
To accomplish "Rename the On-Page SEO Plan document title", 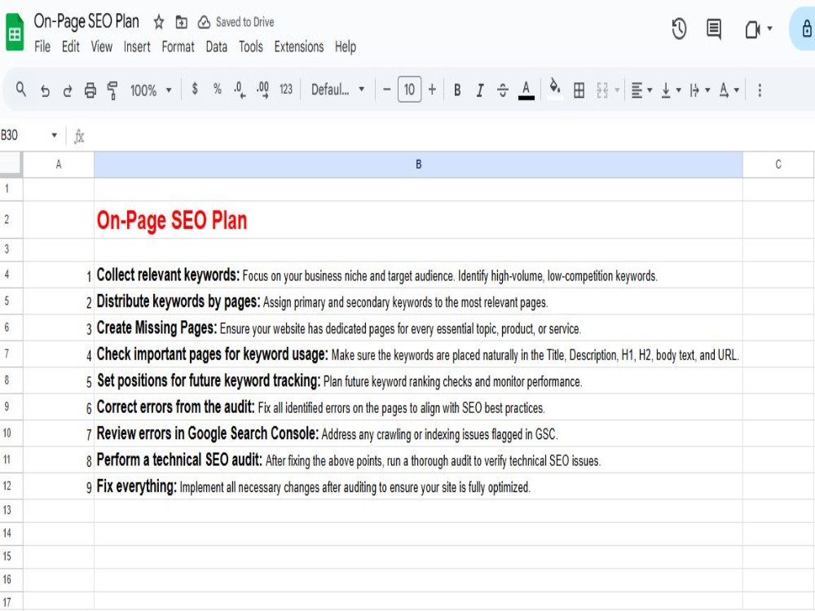I will 86,21.
